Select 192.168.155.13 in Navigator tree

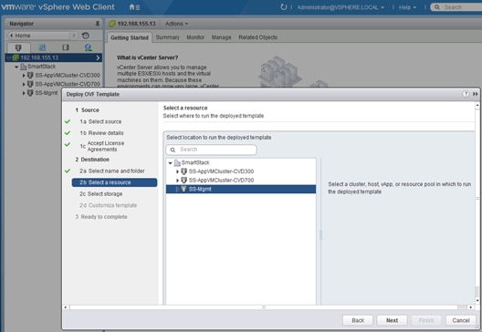pyautogui.click(x=54, y=57)
